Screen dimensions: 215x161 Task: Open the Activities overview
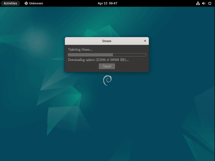[x=10, y=3]
